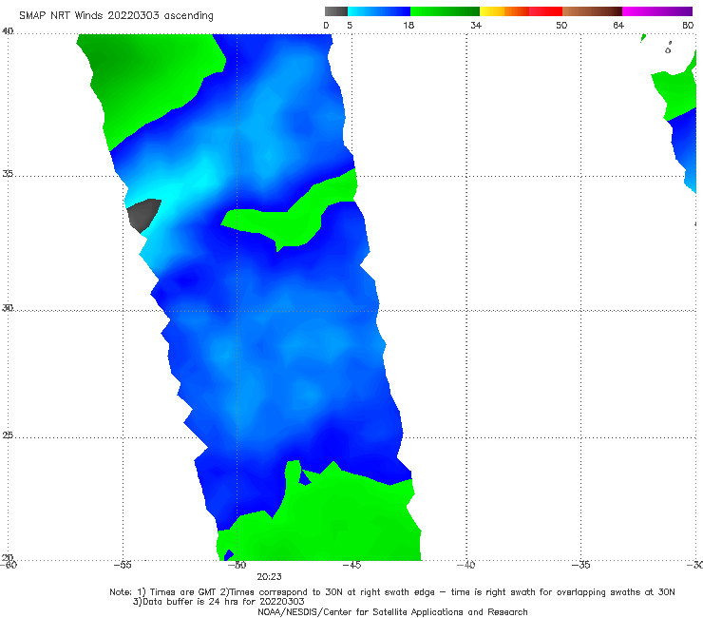Click the longitude label '-50'
Image resolution: width=703 pixels, height=618 pixels.
tap(237, 565)
